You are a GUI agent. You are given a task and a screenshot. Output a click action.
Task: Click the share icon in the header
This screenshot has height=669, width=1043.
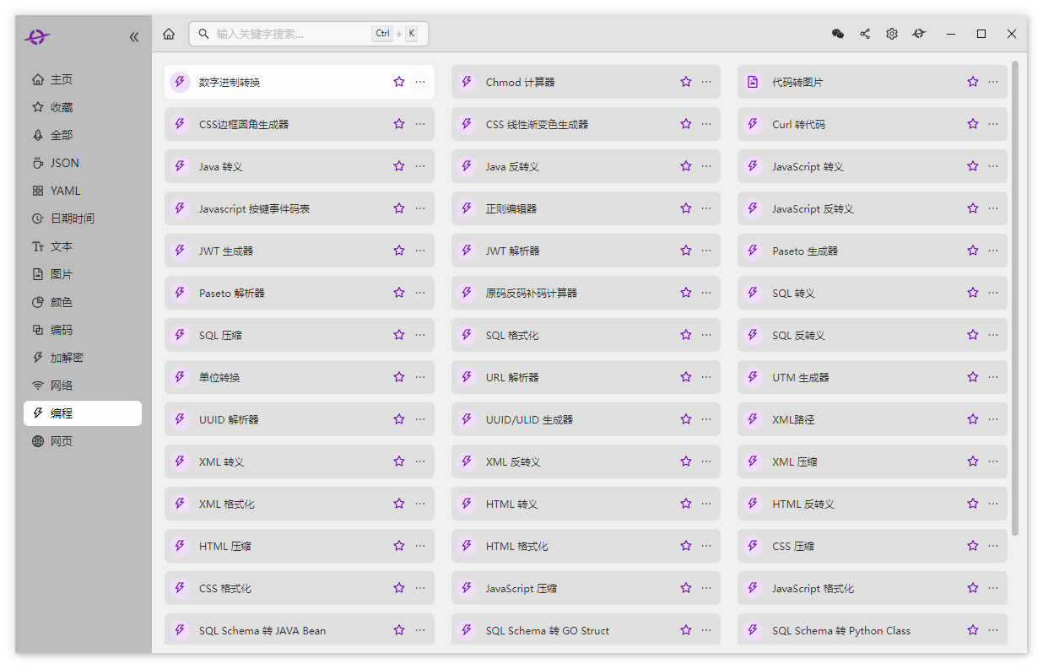click(x=865, y=34)
